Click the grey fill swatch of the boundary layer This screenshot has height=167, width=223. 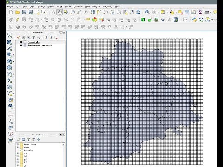(25, 45)
